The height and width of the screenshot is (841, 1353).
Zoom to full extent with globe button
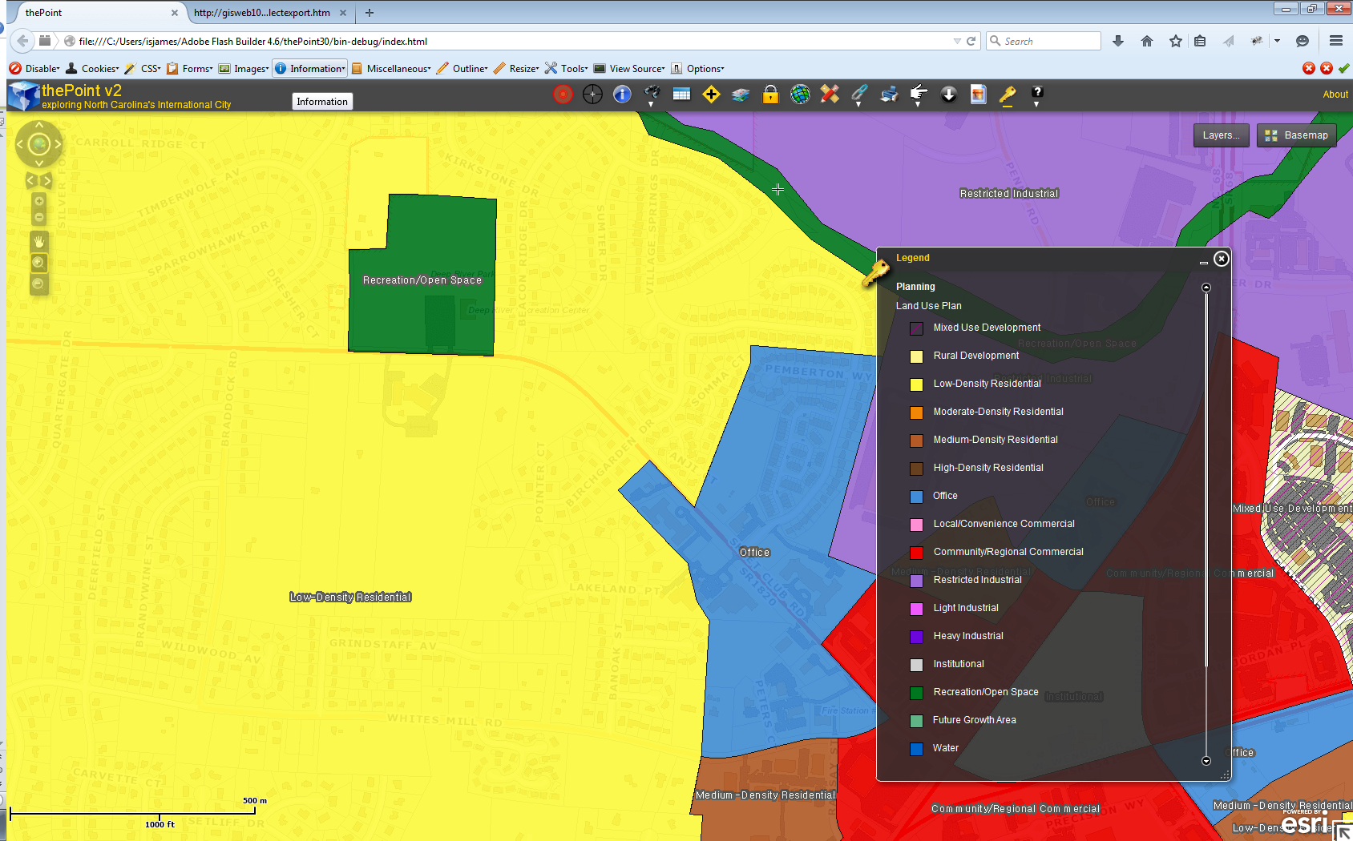39,144
